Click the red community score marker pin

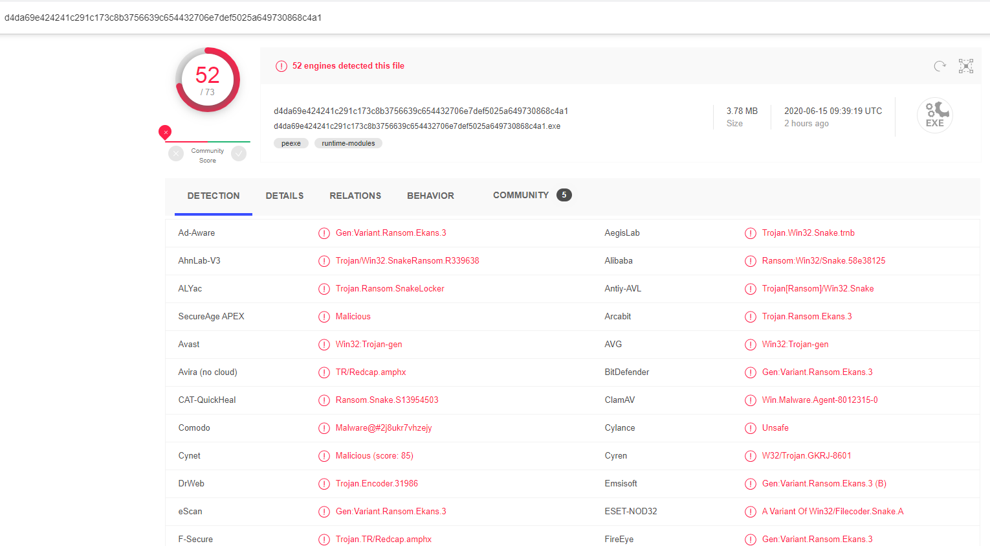tap(165, 132)
